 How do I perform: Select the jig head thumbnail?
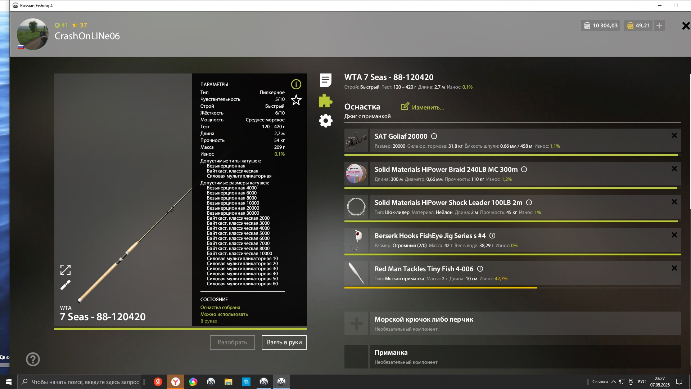(356, 240)
